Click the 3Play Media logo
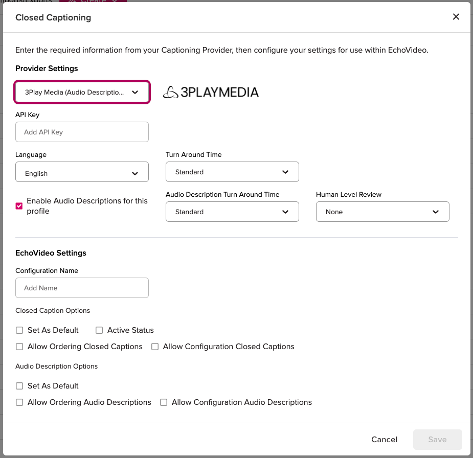The height and width of the screenshot is (458, 473). click(x=211, y=92)
